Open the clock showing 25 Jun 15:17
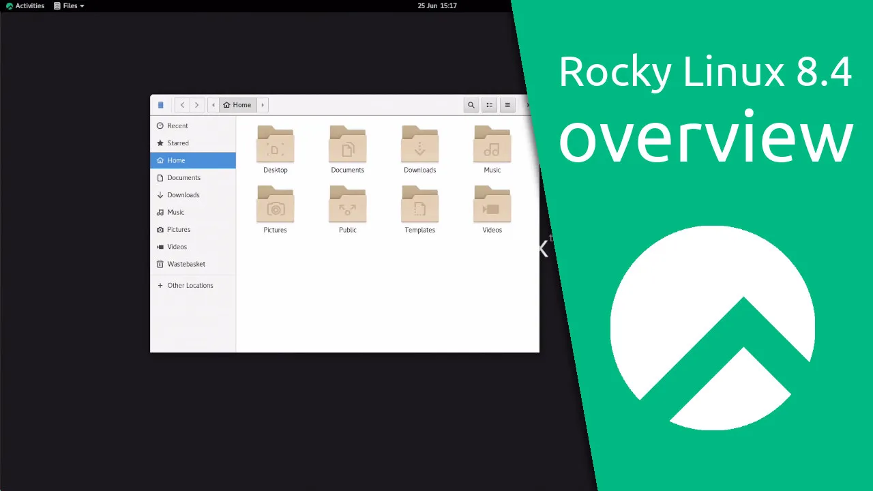Viewport: 873px width, 491px height. [437, 5]
